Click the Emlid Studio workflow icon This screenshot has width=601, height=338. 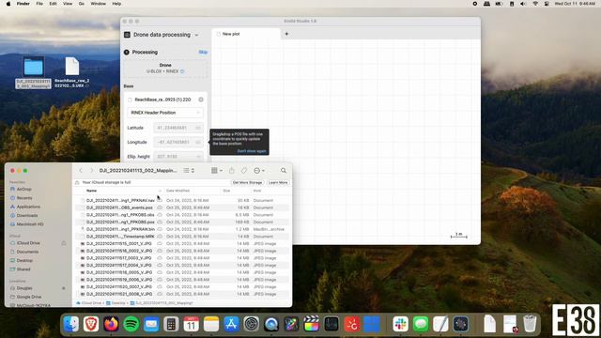128,35
